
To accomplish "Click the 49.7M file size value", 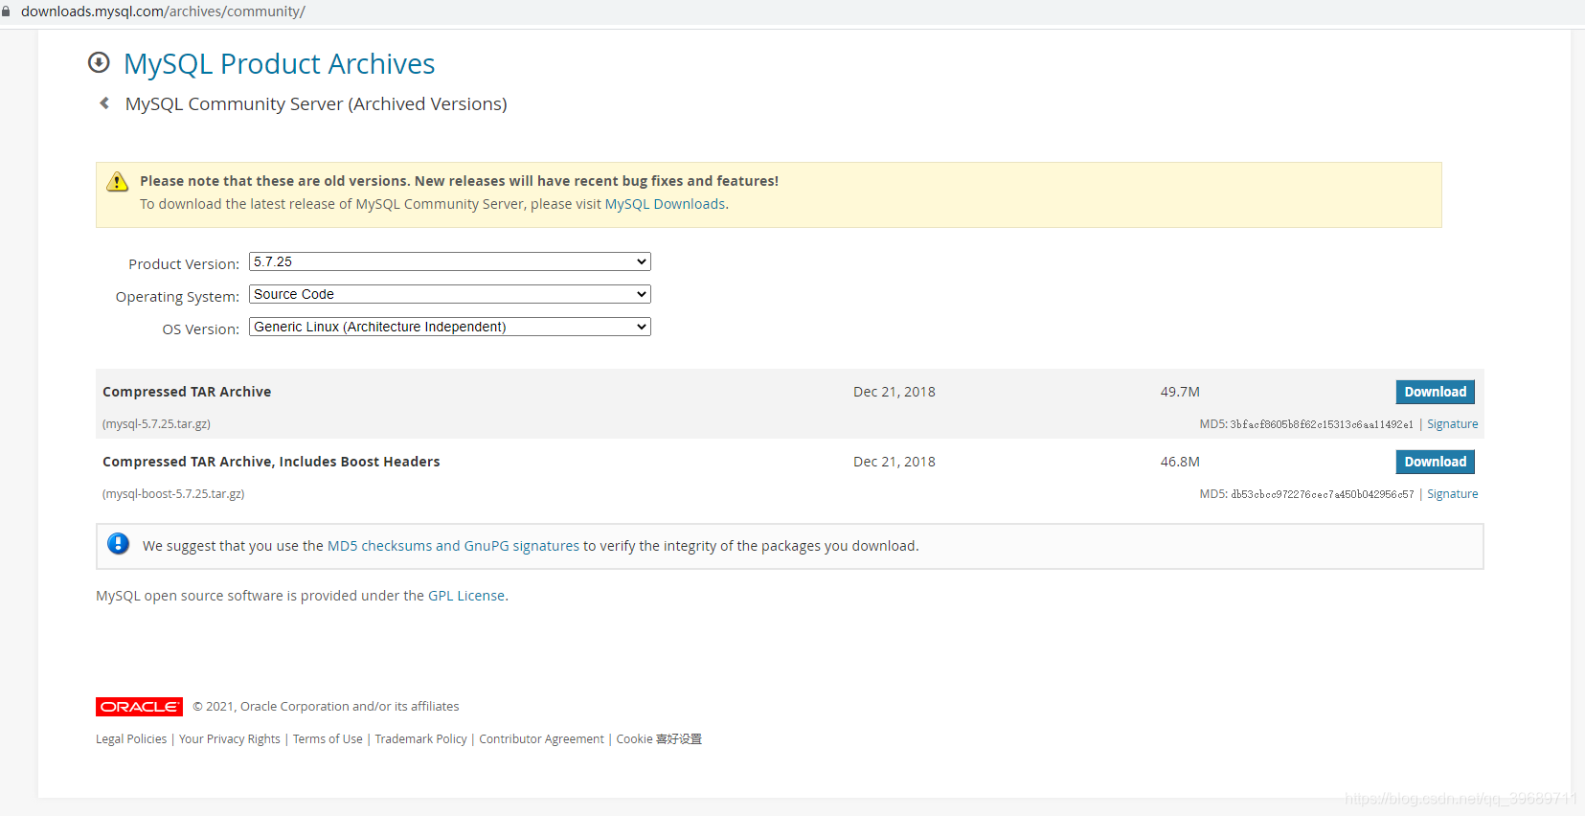I will click(1180, 392).
